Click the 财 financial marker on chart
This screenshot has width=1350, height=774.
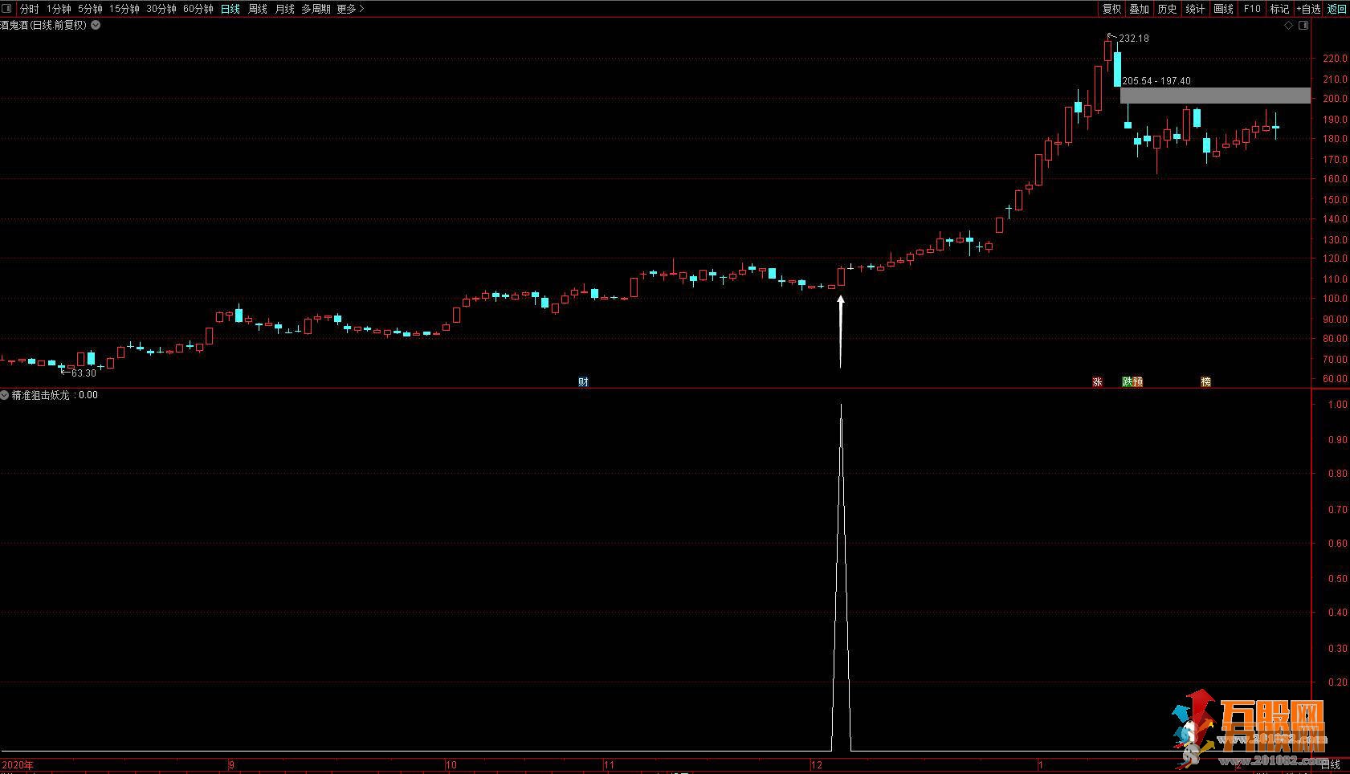click(x=583, y=382)
